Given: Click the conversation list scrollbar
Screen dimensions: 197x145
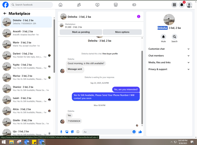Looking at the screenshot, I should tap(54, 46).
